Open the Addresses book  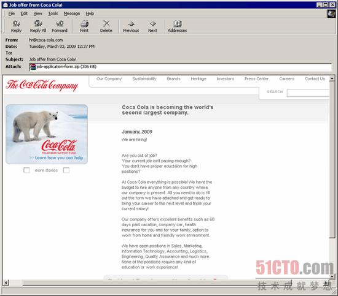coord(177,26)
